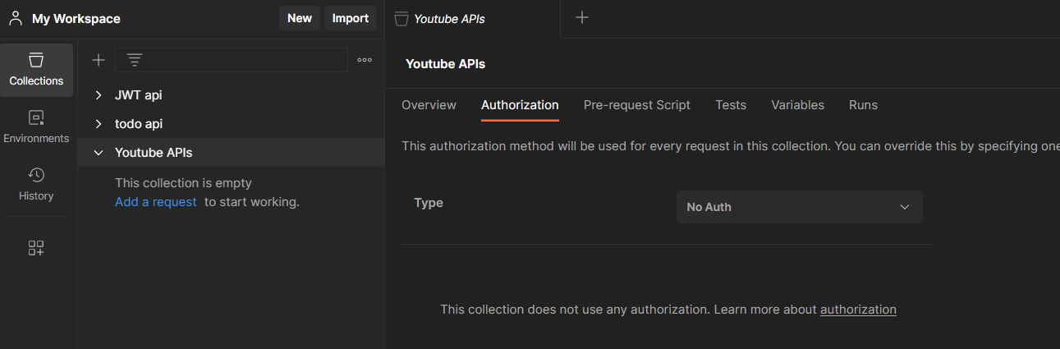
Task: Open the configure workspace sidebar icon
Action: pos(36,248)
